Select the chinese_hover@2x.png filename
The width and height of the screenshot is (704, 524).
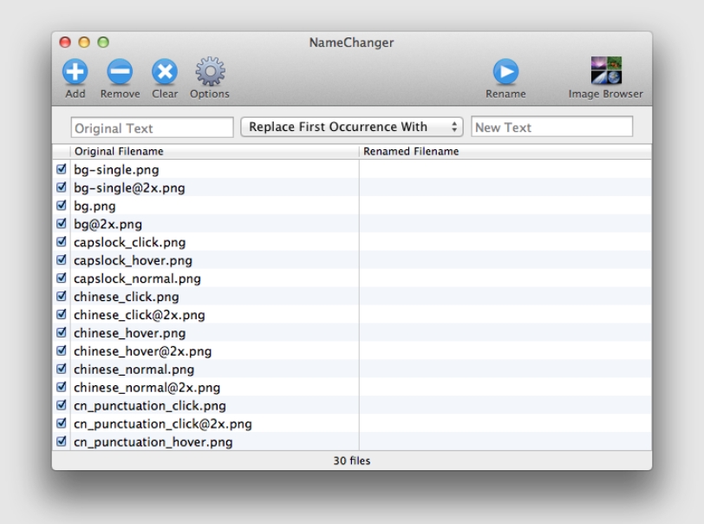click(143, 351)
